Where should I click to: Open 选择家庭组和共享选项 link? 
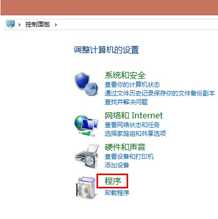(x=135, y=134)
